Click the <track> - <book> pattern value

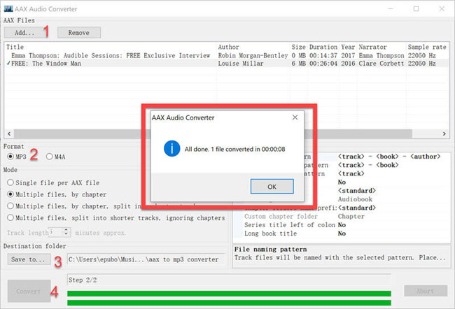click(x=368, y=165)
